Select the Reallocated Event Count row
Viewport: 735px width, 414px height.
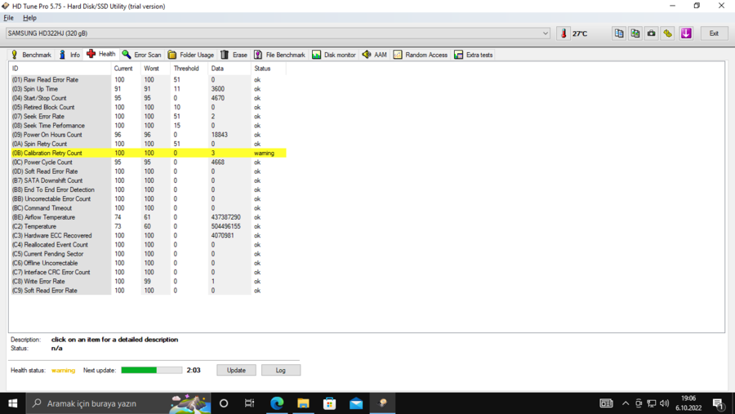click(x=148, y=245)
